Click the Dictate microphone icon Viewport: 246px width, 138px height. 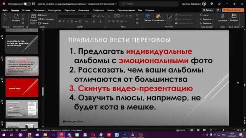point(223,16)
